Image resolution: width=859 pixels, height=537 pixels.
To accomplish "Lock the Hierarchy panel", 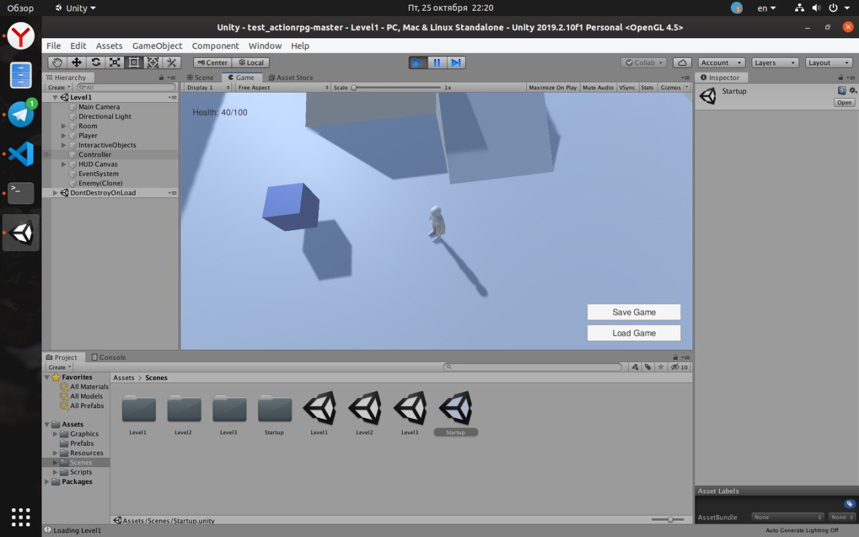I will pos(161,78).
